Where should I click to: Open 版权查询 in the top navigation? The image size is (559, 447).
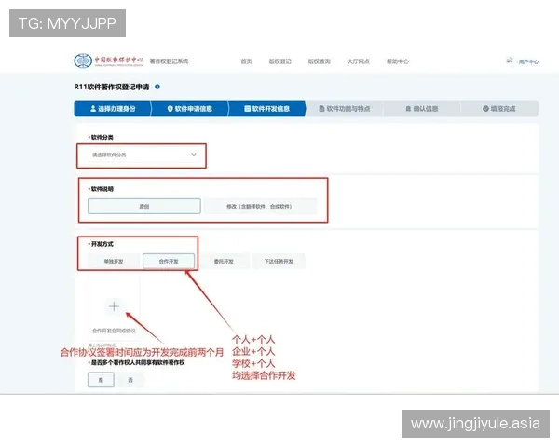click(319, 61)
